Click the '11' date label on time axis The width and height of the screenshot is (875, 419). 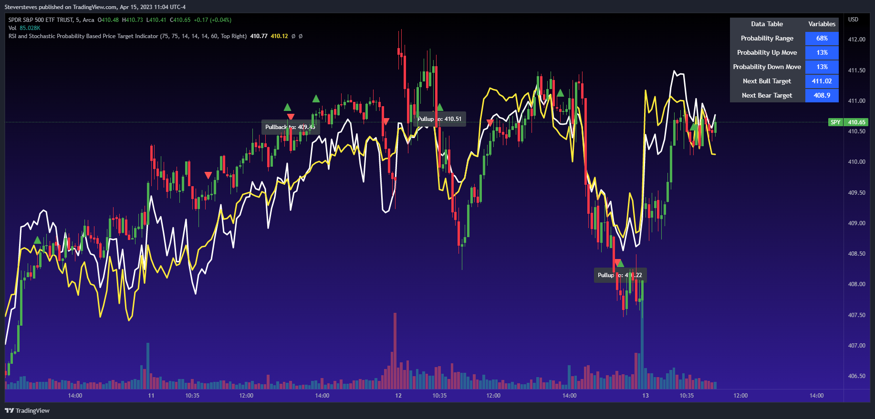pyautogui.click(x=151, y=396)
